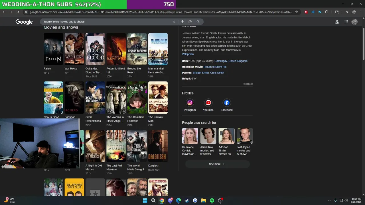Open the Google account avatar
Viewport: 365px width, 205px height.
point(354,22)
